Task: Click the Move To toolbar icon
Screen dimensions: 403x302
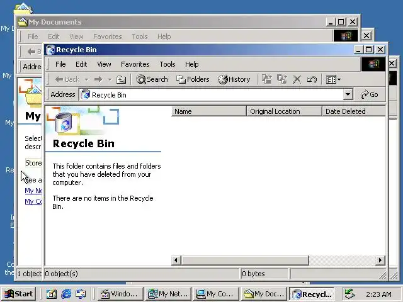Action: [267, 79]
